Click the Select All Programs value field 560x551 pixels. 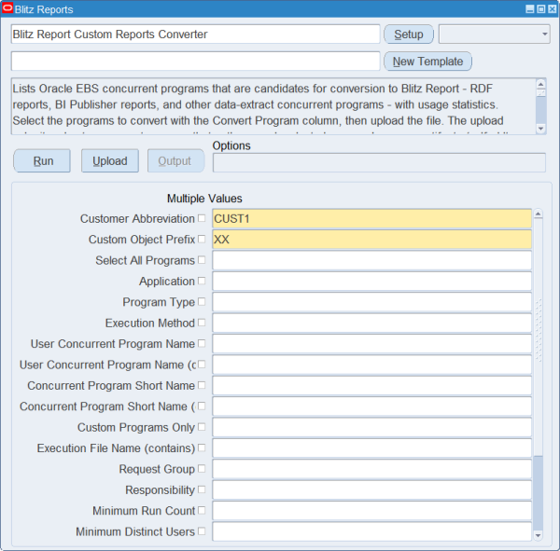[x=371, y=260]
